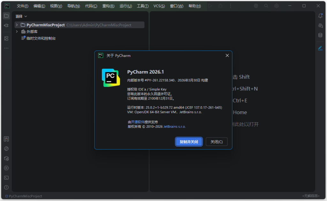This screenshot has height=201, width=327.
Task: Select the highlighted pencil icon in right sidebar
Action: click(320, 48)
